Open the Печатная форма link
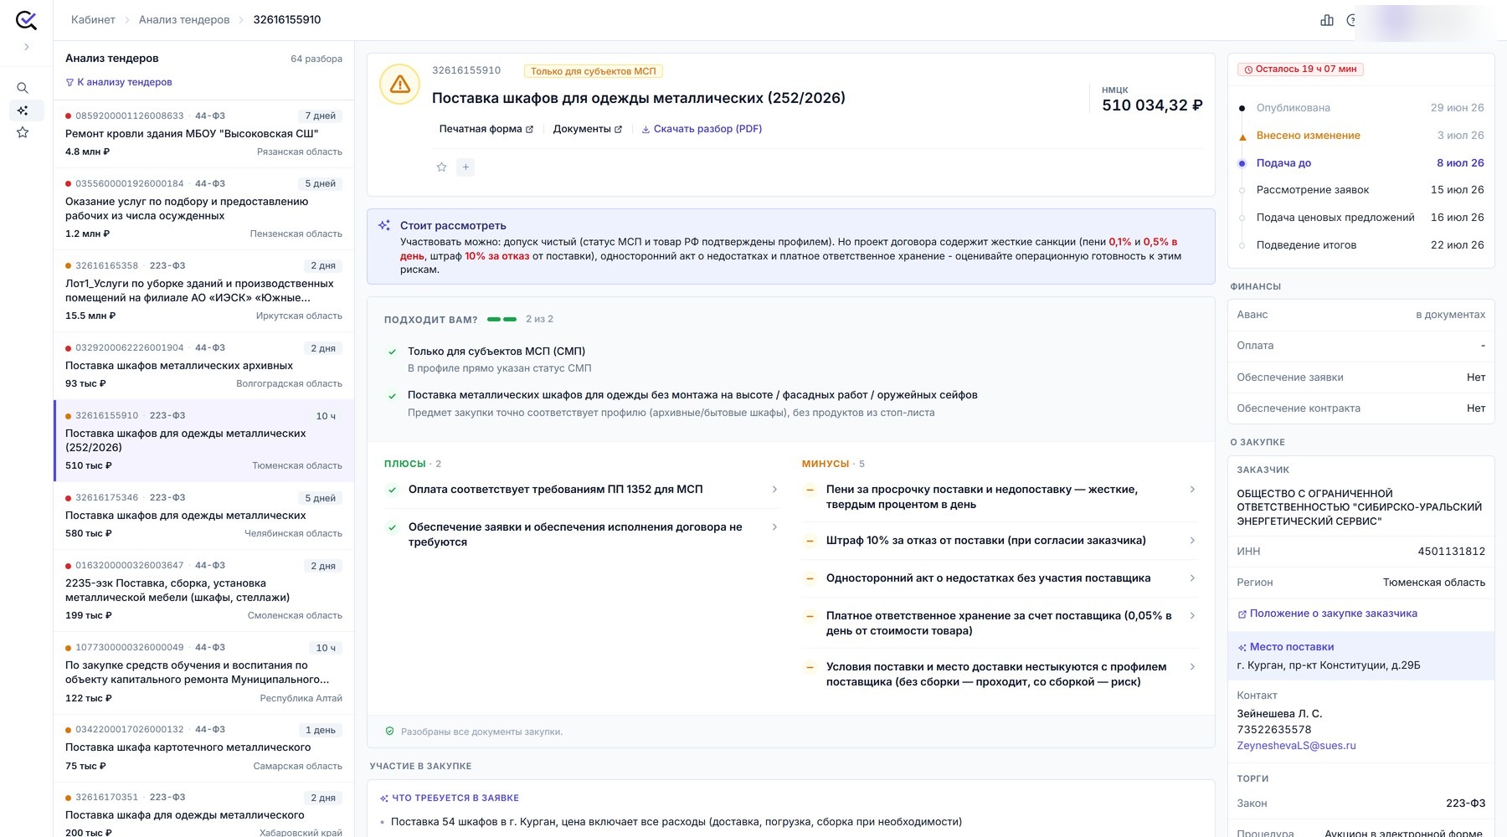The width and height of the screenshot is (1507, 837). coord(486,129)
